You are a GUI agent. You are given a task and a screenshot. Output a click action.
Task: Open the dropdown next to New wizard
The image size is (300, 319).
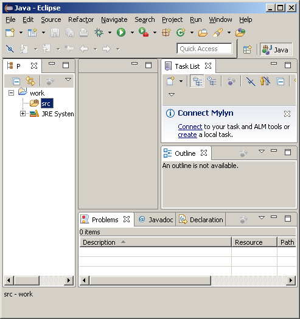pos(21,32)
